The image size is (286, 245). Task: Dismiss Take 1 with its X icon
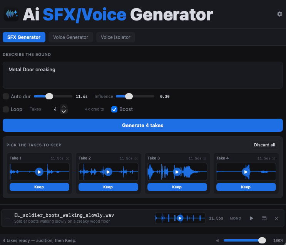67,158
